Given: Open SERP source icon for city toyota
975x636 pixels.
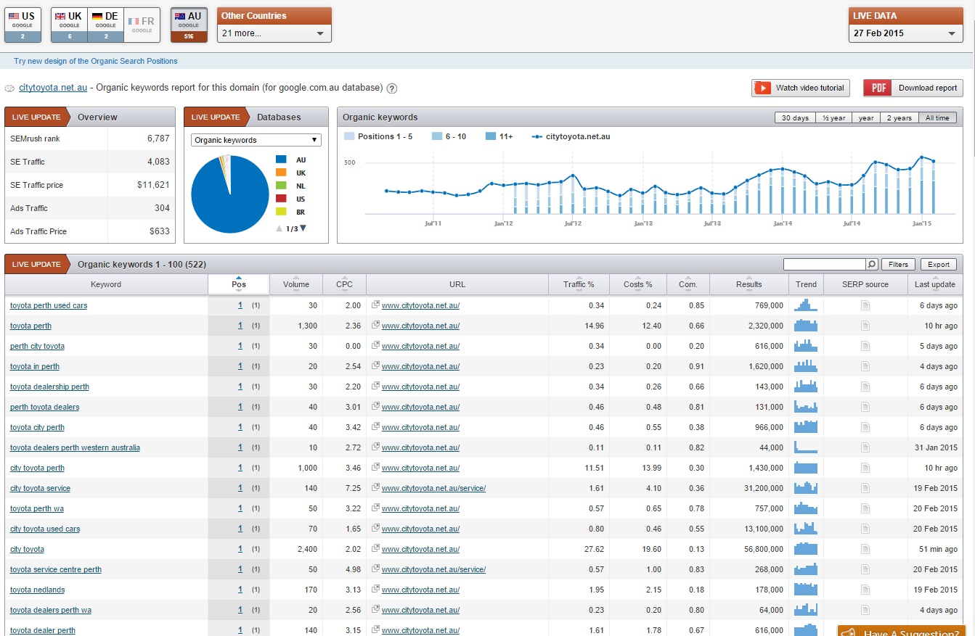Looking at the screenshot, I should pos(865,549).
